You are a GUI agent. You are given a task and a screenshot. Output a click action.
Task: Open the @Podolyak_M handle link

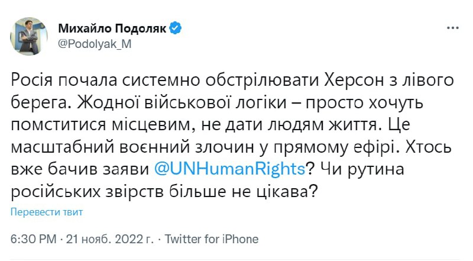[92, 46]
